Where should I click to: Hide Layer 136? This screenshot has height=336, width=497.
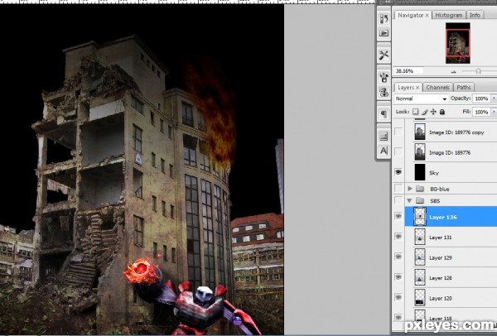point(398,216)
